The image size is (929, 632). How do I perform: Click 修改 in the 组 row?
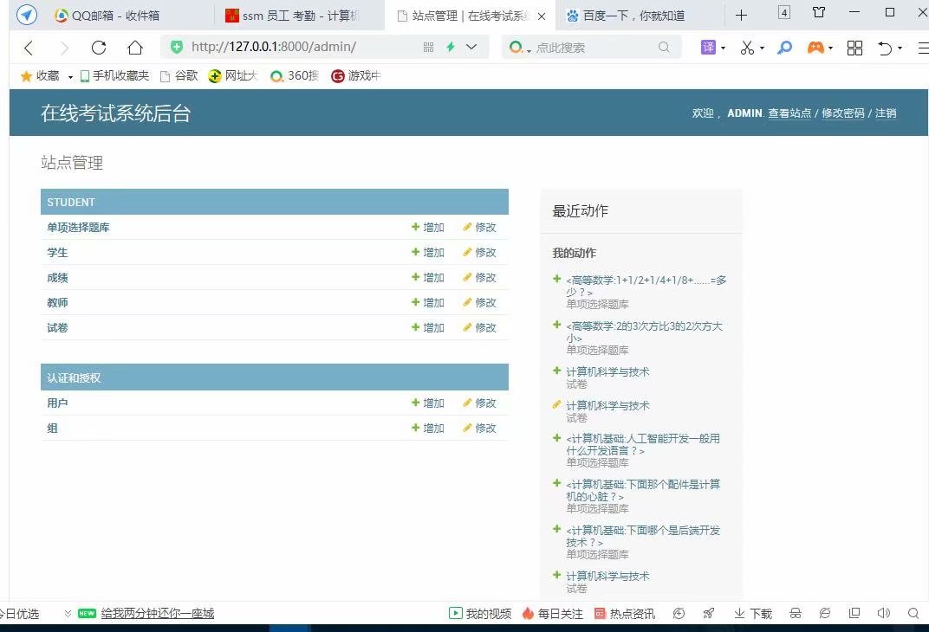479,428
